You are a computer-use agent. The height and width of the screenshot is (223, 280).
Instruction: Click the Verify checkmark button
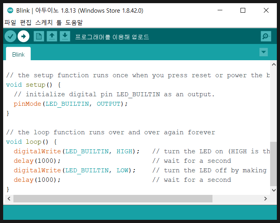[x=11, y=36]
